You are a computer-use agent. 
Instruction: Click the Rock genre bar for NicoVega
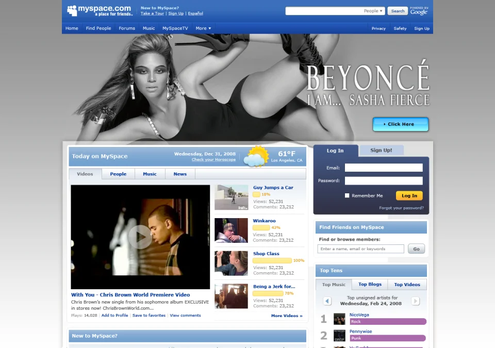click(388, 322)
